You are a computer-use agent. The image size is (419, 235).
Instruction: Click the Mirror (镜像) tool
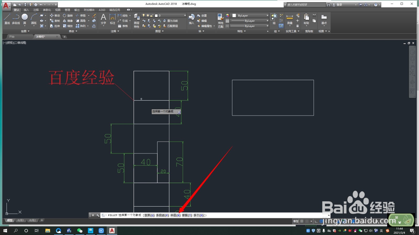coord(68,21)
